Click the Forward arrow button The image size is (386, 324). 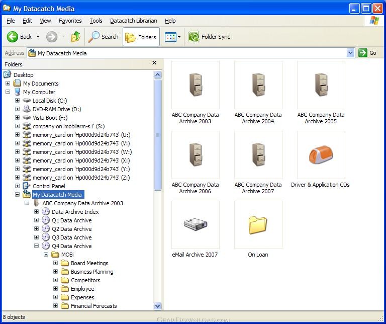click(x=52, y=37)
